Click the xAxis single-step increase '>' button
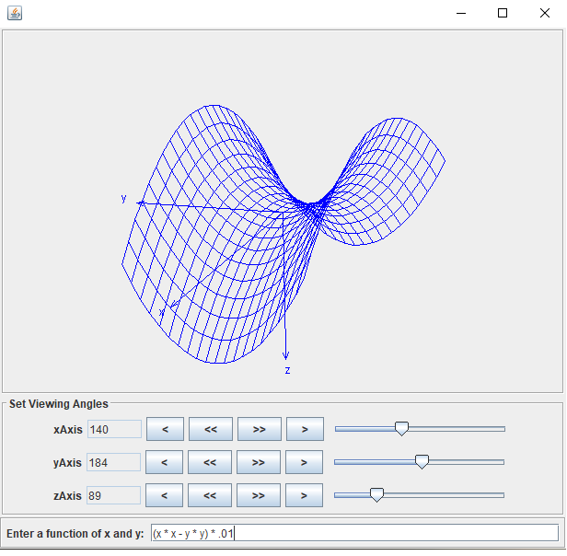The height and width of the screenshot is (556, 567). point(305,429)
